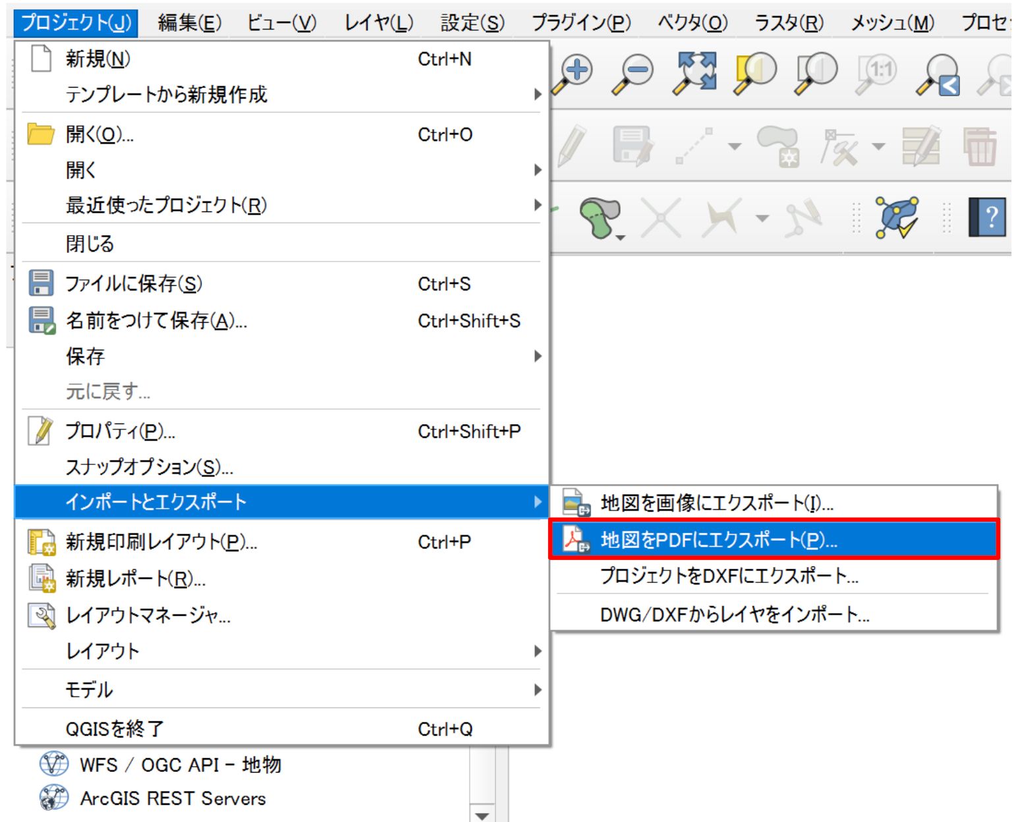This screenshot has width=1016, height=822.
Task: Expand the 開く submenu arrow
Action: pyautogui.click(x=538, y=169)
